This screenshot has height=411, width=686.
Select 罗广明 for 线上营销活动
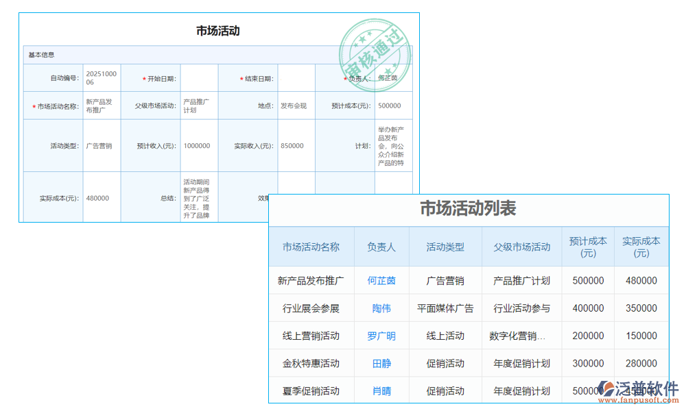(x=381, y=336)
